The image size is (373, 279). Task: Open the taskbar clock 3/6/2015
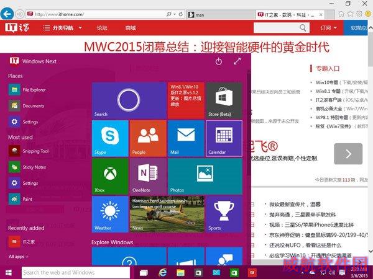tap(359, 273)
